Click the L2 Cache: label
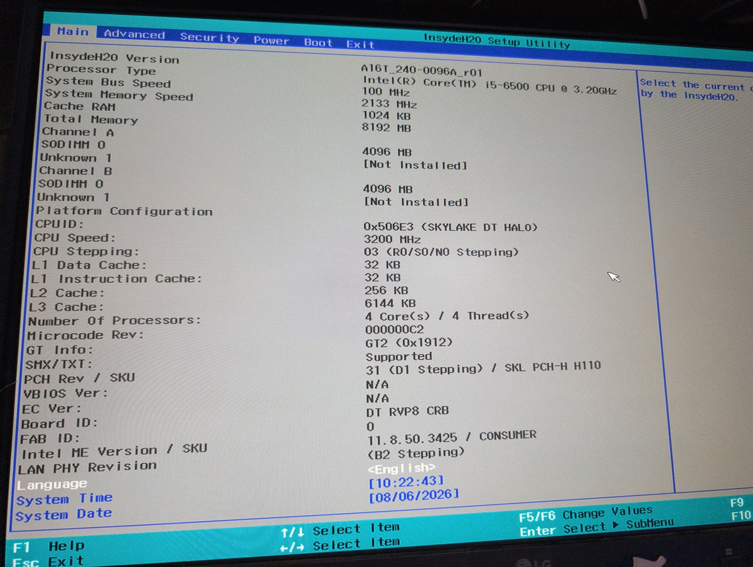This screenshot has height=567, width=753. coord(67,293)
